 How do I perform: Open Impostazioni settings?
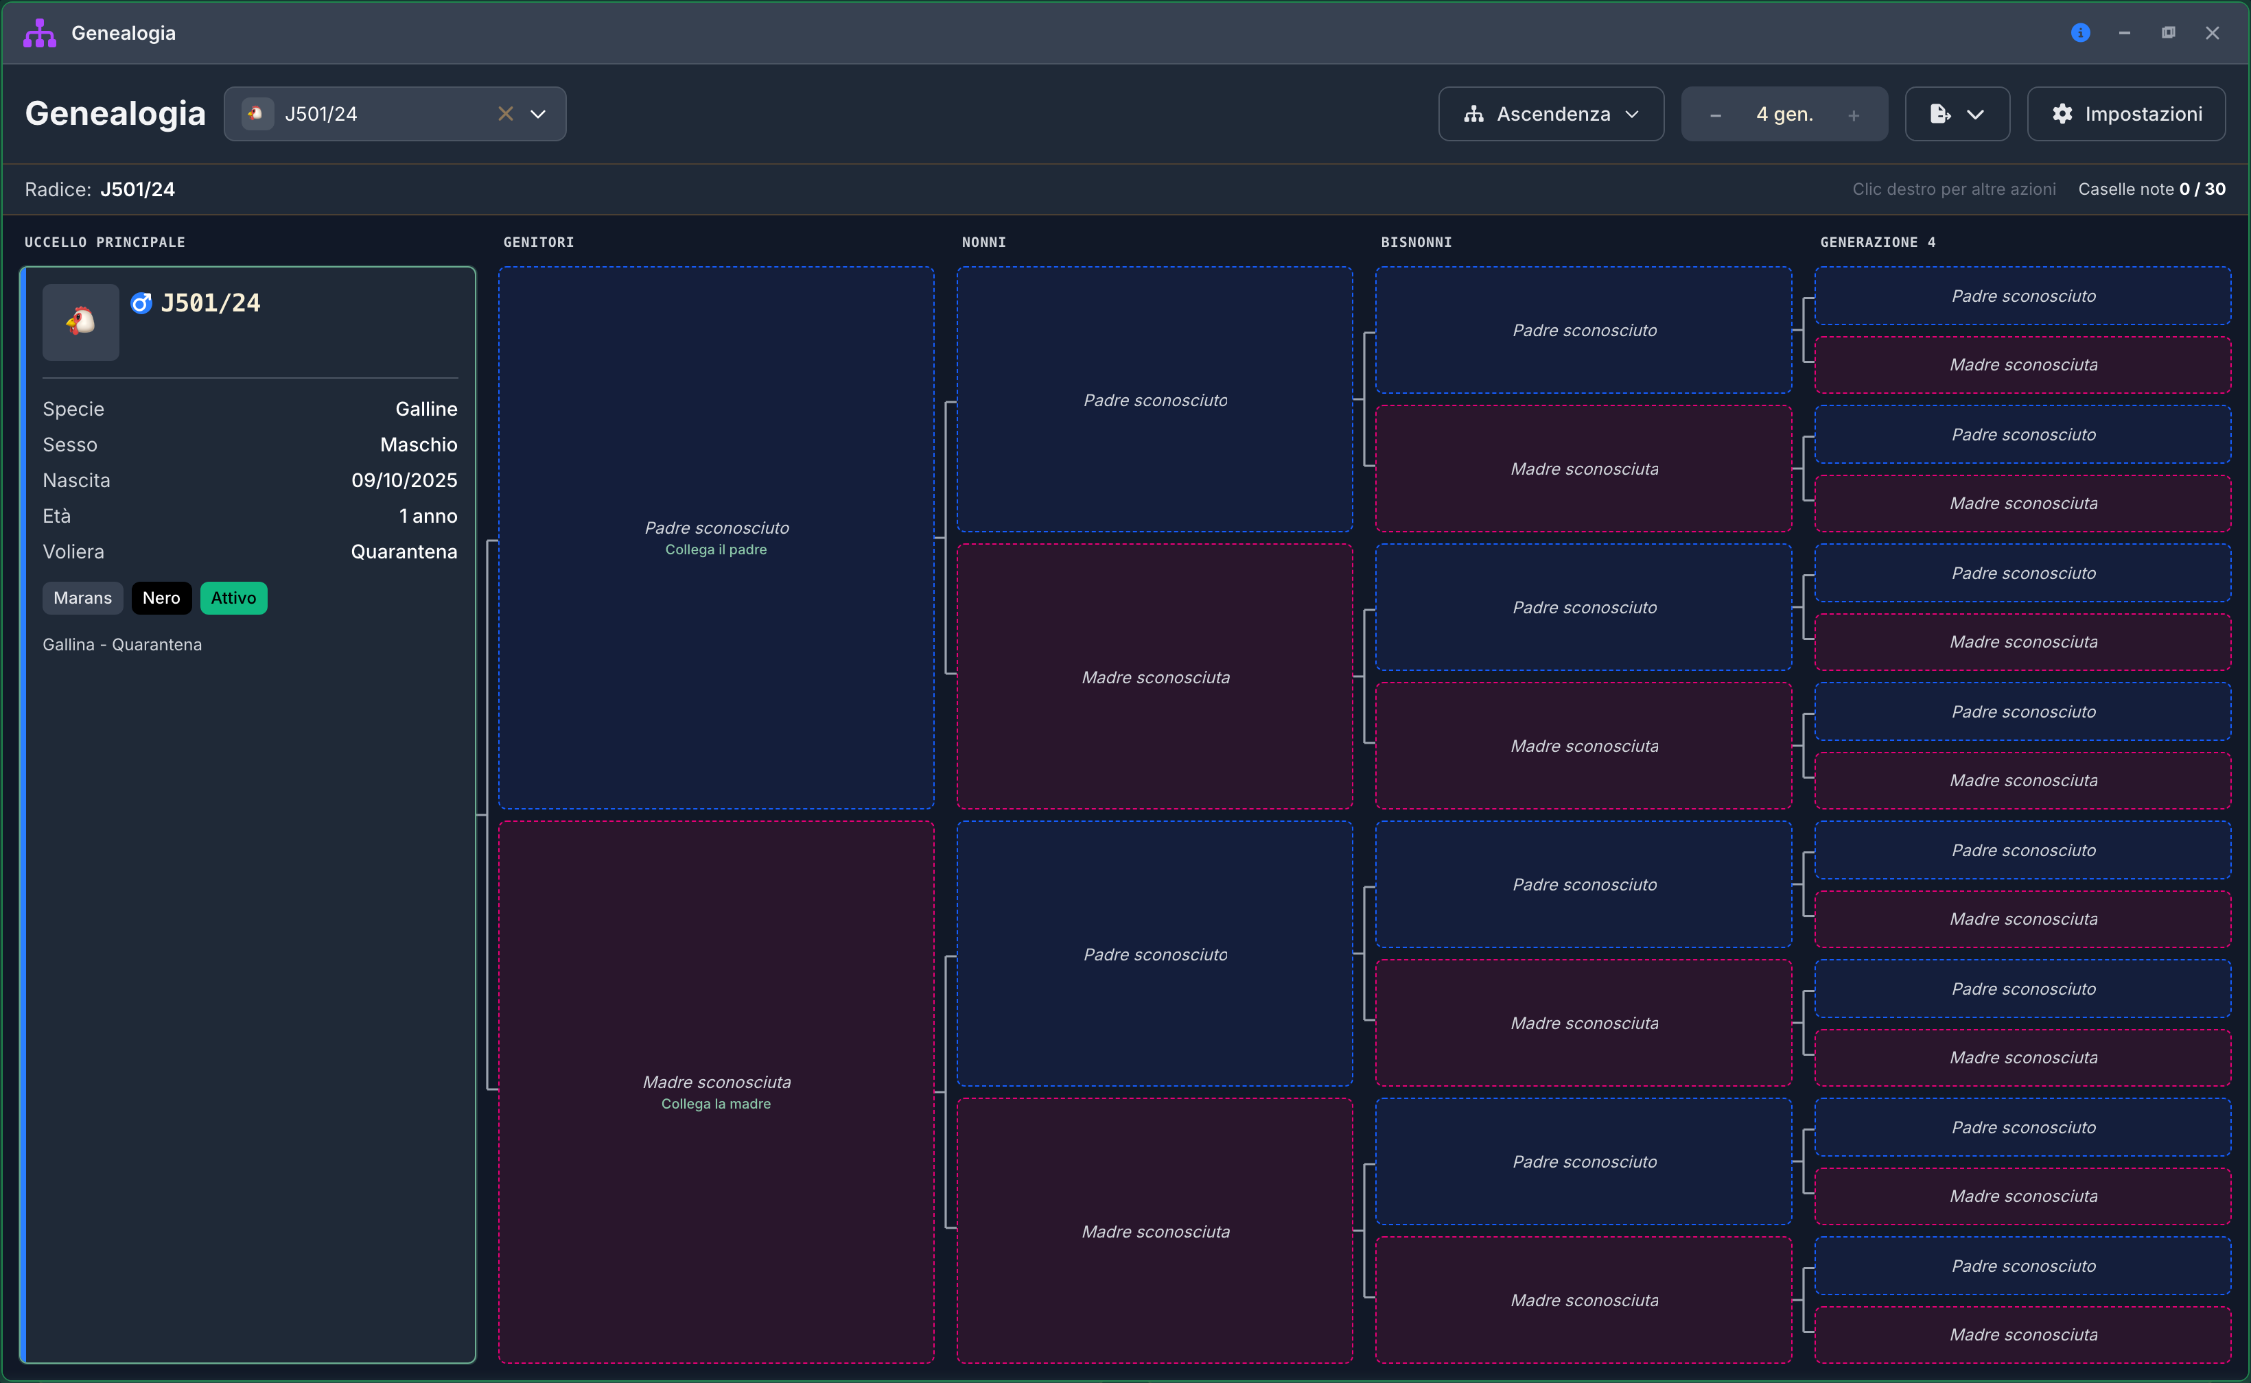pyautogui.click(x=2125, y=115)
